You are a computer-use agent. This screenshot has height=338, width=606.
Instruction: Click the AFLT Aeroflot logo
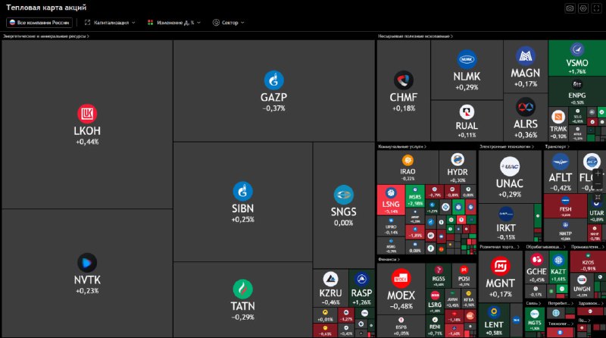point(561,161)
